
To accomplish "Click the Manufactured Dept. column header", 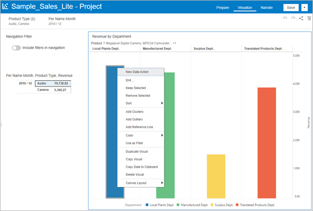I will (x=157, y=48).
